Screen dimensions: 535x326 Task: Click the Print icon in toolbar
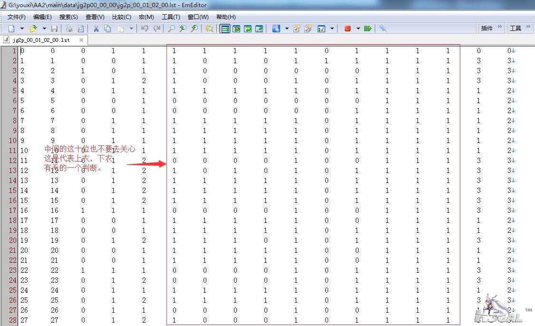[x=69, y=29]
